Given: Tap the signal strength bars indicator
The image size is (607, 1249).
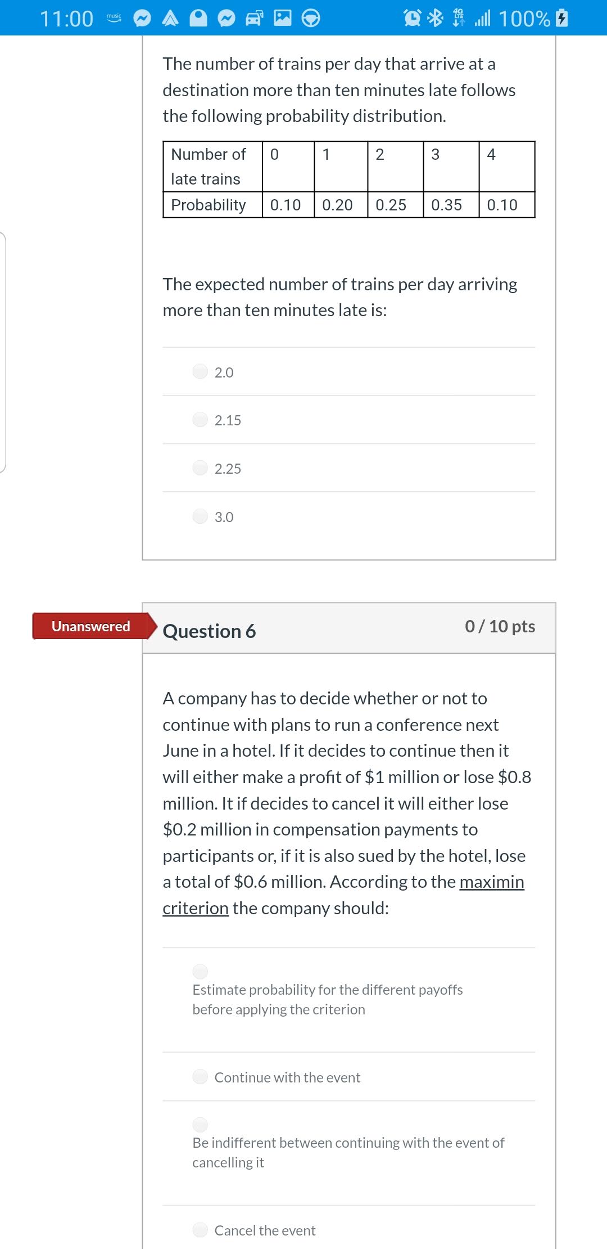Looking at the screenshot, I should [482, 19].
